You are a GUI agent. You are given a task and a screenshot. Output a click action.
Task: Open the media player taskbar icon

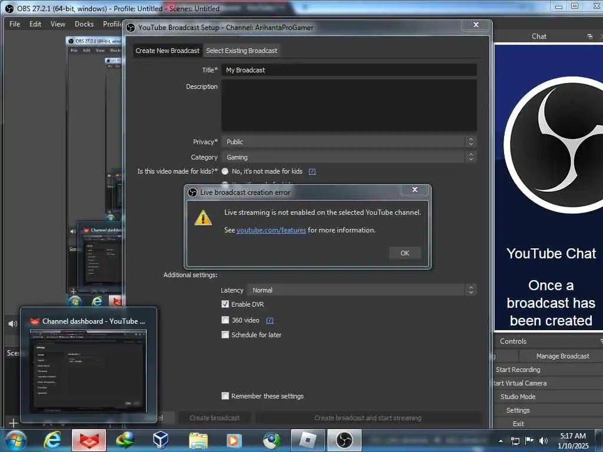tap(234, 440)
